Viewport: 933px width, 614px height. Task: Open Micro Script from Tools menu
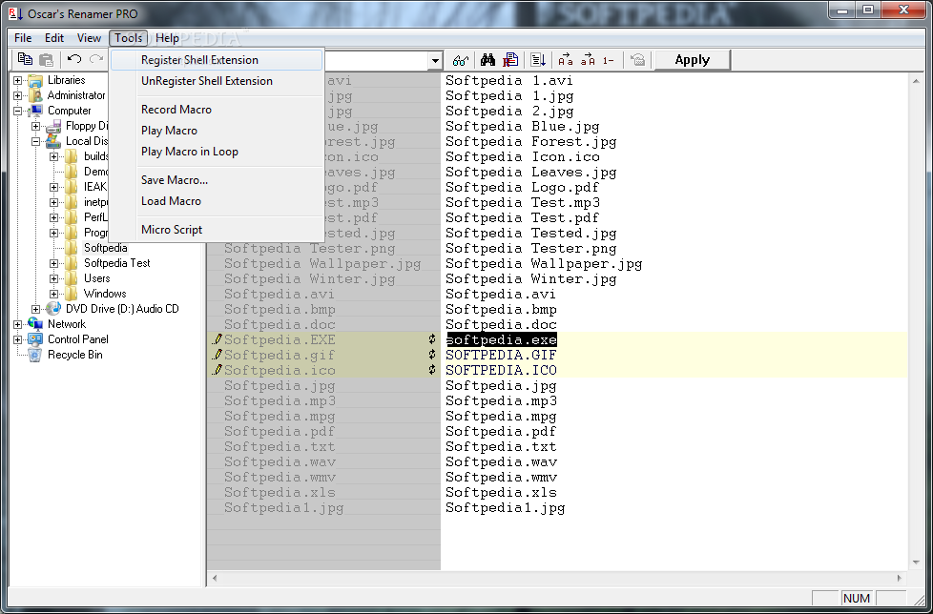tap(217, 230)
